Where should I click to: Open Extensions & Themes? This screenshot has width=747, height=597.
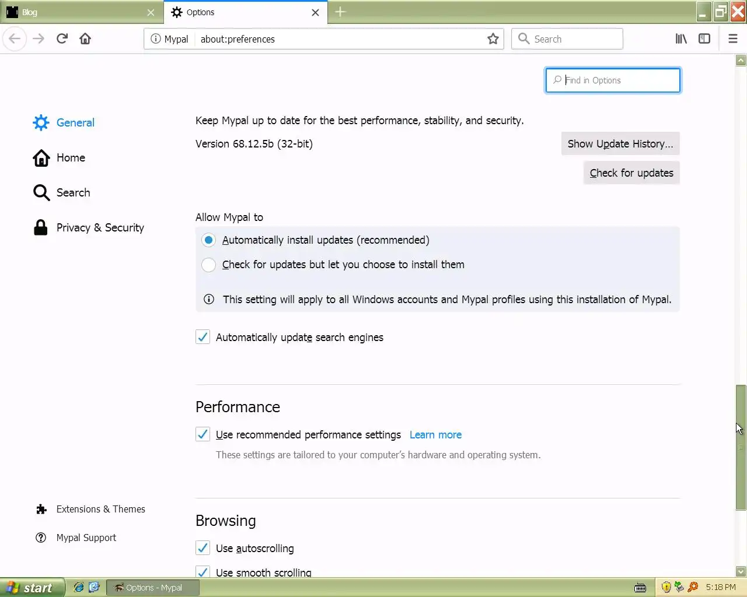coord(90,510)
